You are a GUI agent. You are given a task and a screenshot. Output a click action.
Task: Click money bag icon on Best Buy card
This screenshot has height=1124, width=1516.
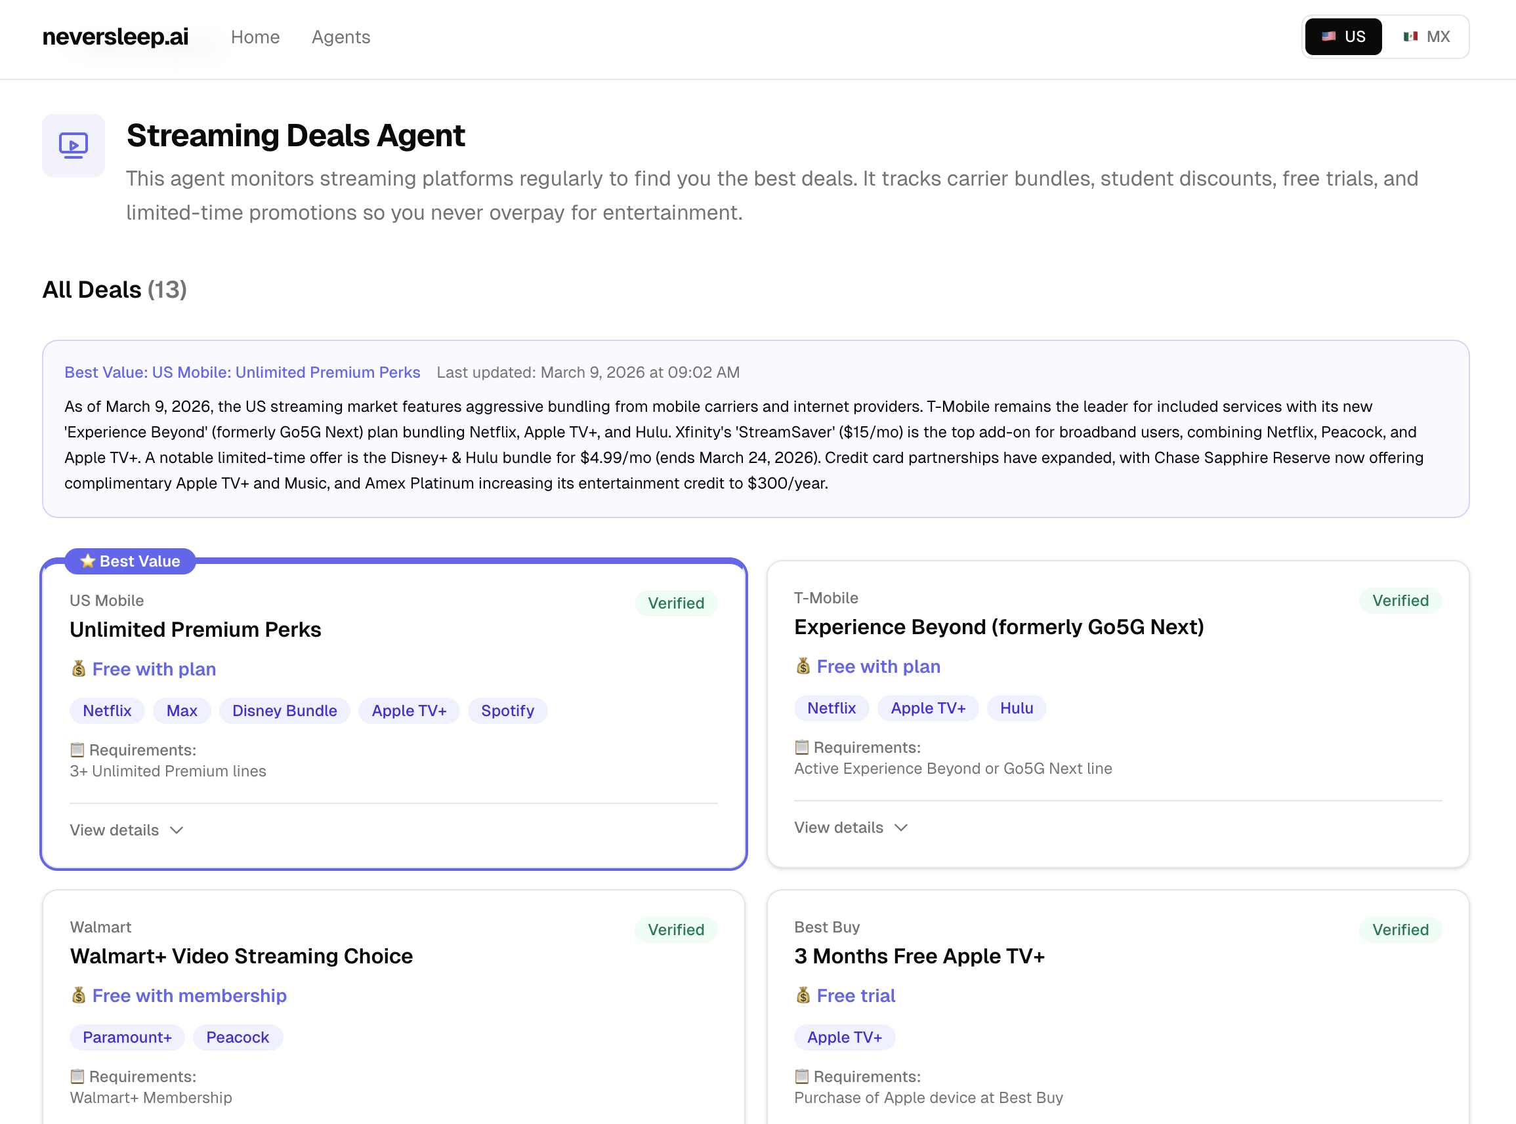(x=803, y=995)
